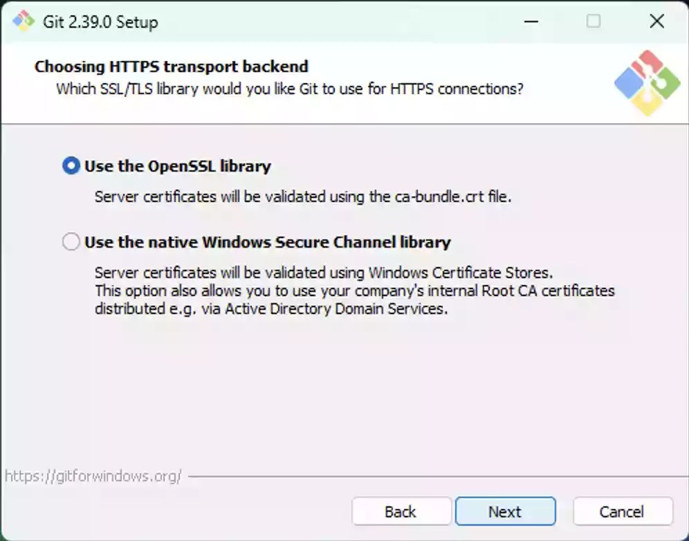Click the colorful diamond logo top right
This screenshot has height=541, width=689.
click(x=647, y=82)
